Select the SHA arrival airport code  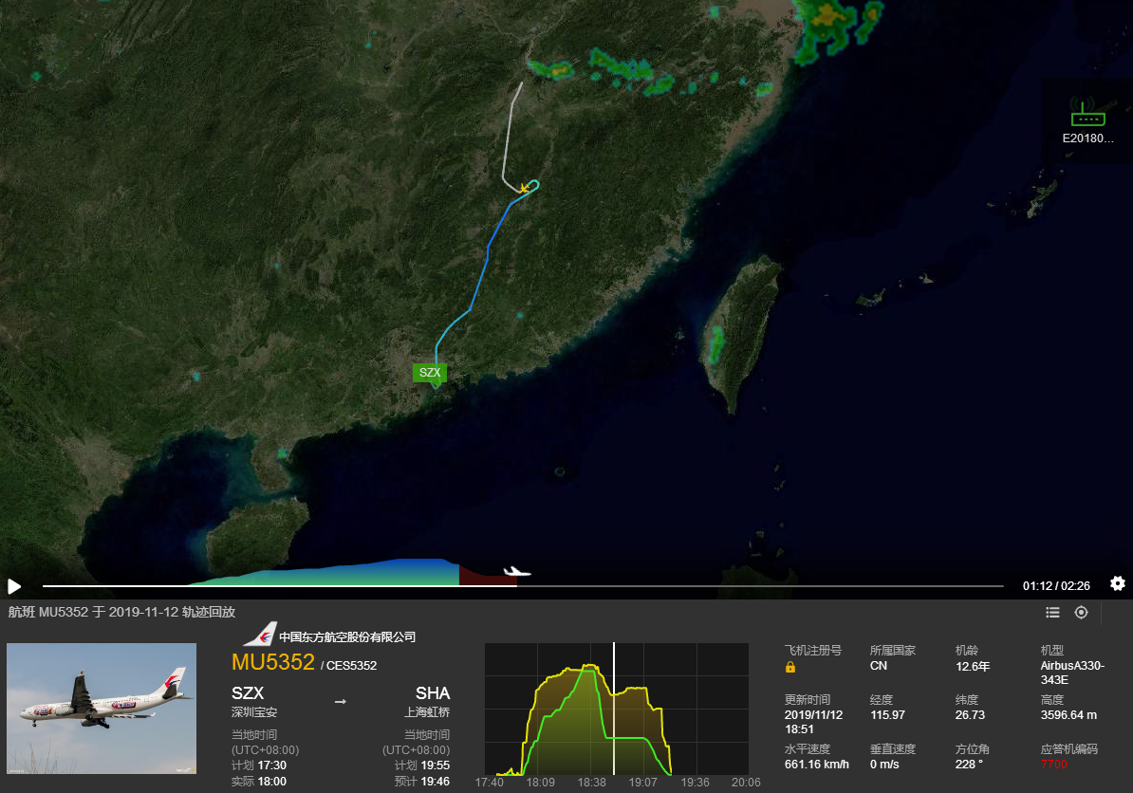click(433, 693)
